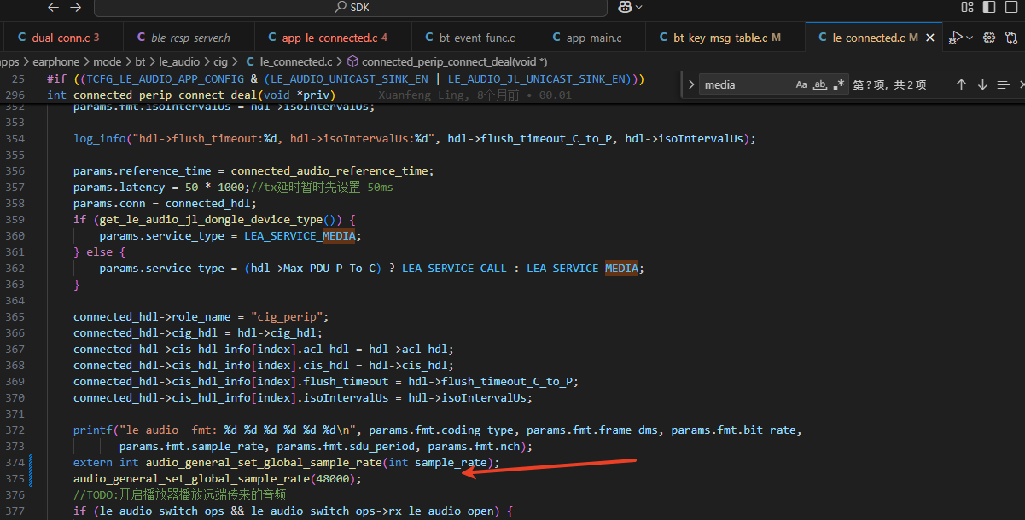Toggle the primary sidebar visibility
This screenshot has width=1025, height=520.
coord(989,7)
